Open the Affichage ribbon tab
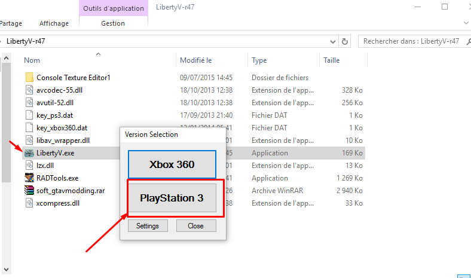 pos(54,23)
